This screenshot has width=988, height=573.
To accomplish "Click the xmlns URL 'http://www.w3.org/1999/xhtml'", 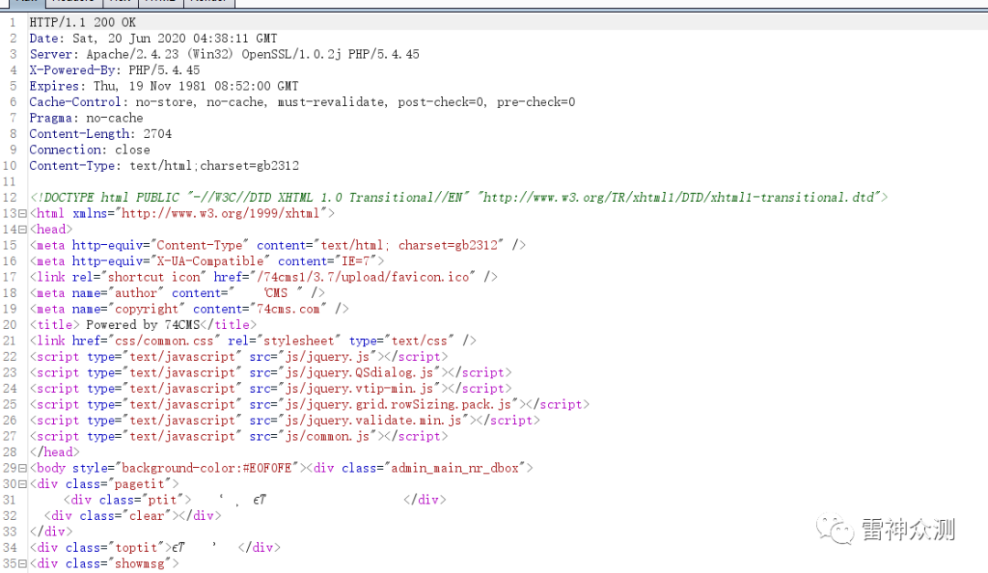I will (x=220, y=214).
